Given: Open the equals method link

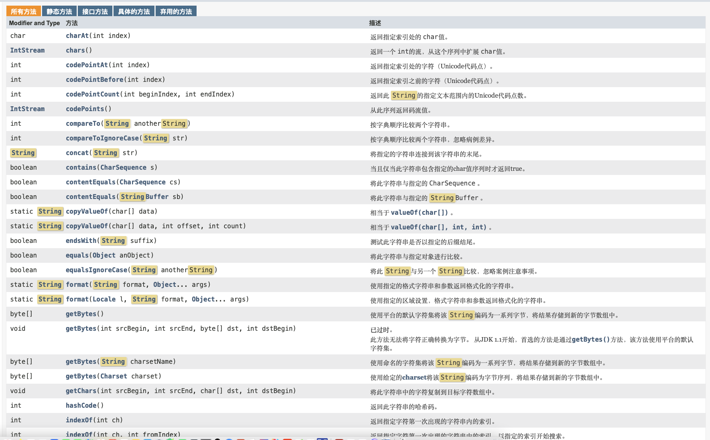Looking at the screenshot, I should pos(77,255).
